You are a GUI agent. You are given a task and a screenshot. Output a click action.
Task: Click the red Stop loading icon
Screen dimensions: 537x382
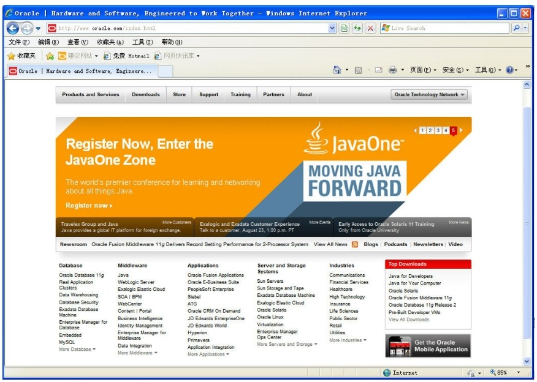pyautogui.click(x=370, y=28)
